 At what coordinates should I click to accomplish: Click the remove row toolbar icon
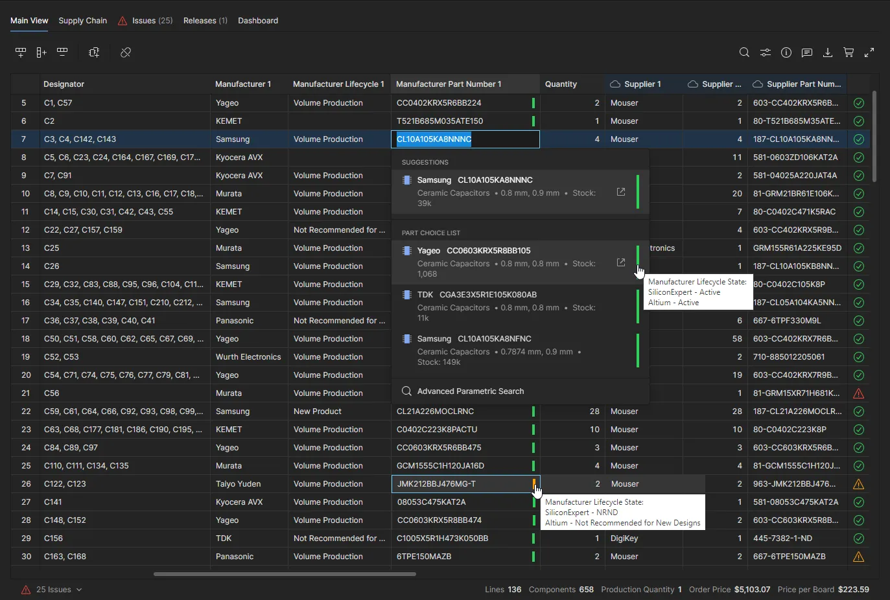pos(62,52)
